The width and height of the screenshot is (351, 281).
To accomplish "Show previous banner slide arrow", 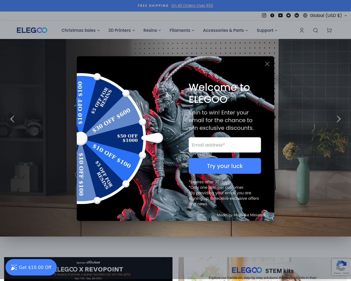I will point(12,119).
